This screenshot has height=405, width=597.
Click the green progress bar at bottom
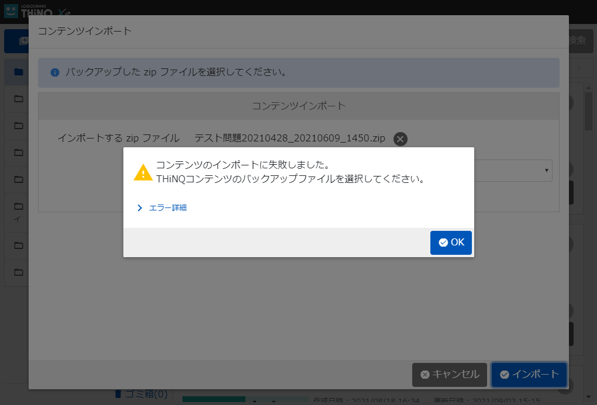[214, 399]
